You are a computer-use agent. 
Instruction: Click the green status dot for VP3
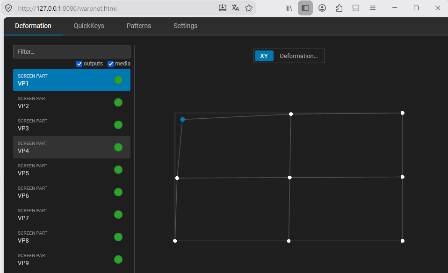coord(118,125)
